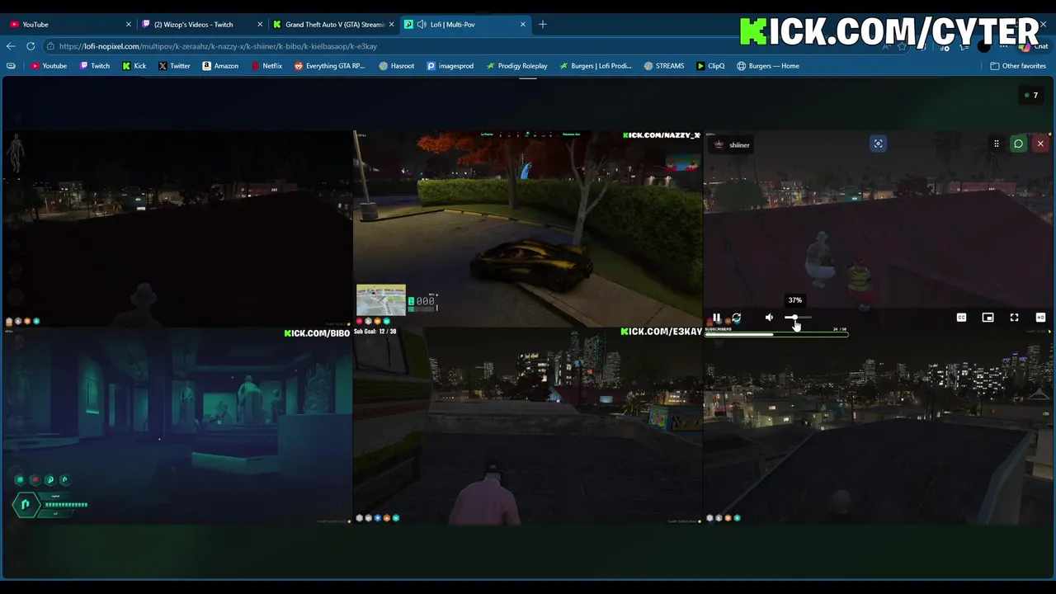Enter fullscreen for shiiner stream
Viewport: 1056px width, 594px height.
[x=1014, y=318]
